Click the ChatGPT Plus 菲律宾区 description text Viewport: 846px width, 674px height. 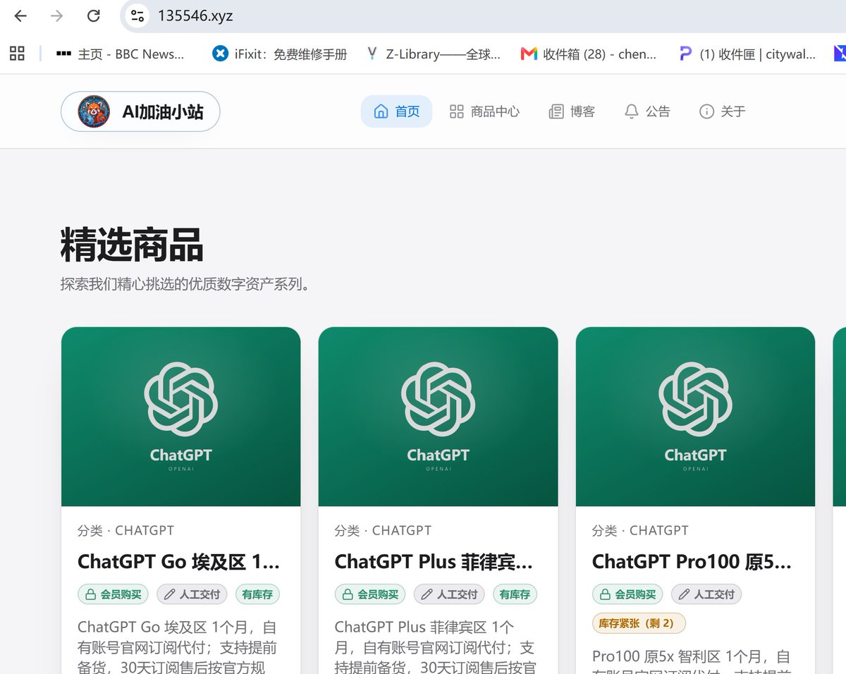435,647
